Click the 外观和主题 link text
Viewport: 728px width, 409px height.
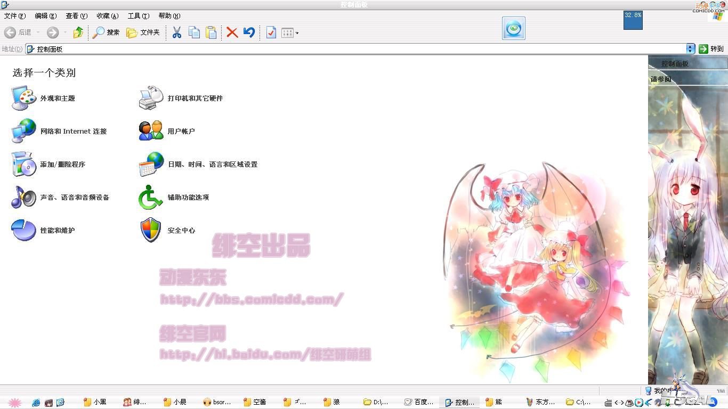[58, 99]
